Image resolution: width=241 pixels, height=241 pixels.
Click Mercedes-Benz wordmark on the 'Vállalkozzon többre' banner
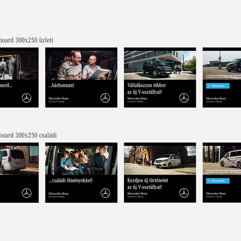pos(137,98)
